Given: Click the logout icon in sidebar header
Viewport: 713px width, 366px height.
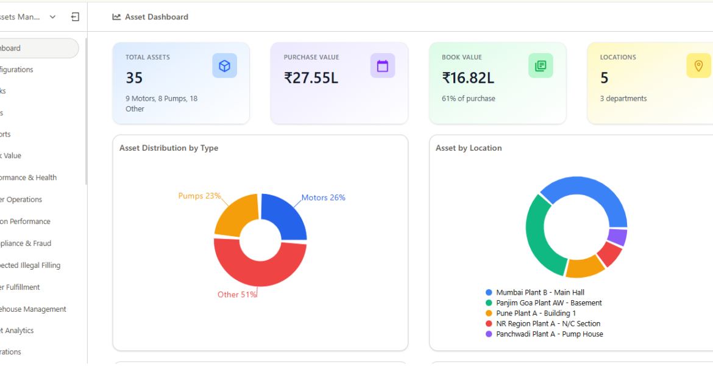Looking at the screenshot, I should tap(75, 17).
